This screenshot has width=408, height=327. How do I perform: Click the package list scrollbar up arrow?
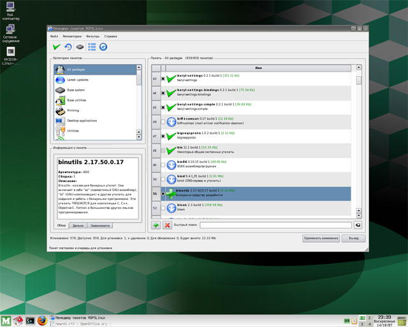click(x=359, y=67)
